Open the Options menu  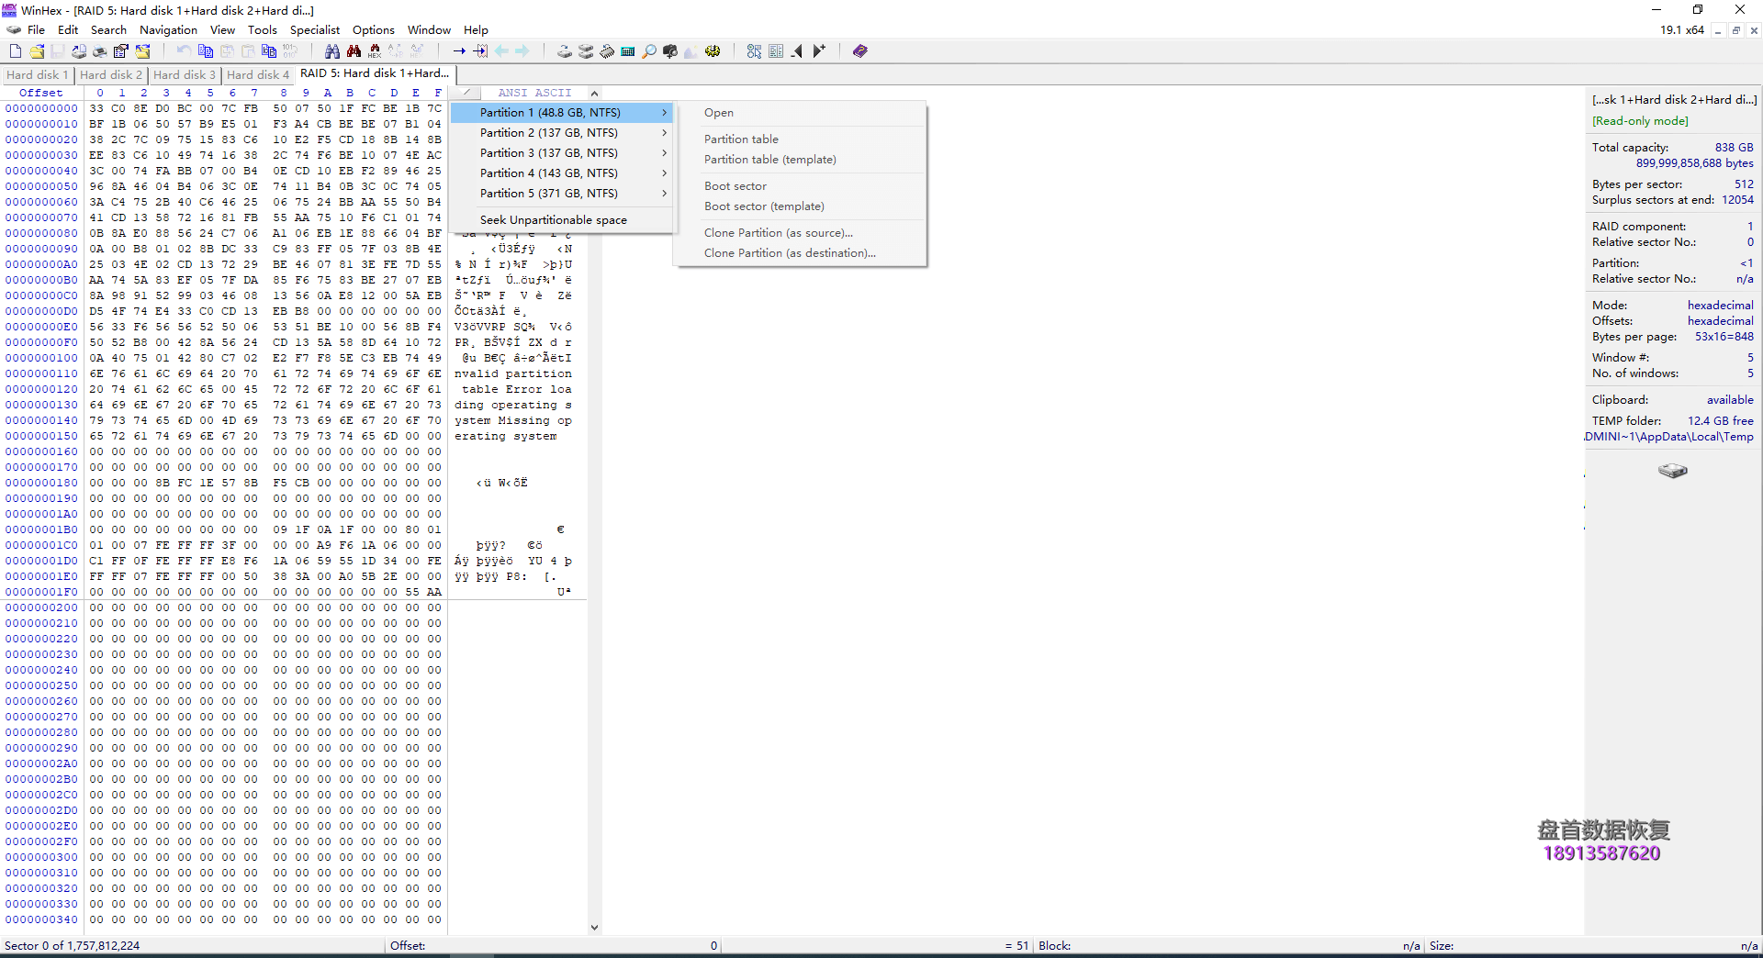pos(374,30)
